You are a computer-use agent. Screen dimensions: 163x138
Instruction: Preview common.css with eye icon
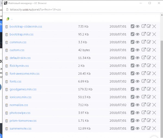pos(137,42)
